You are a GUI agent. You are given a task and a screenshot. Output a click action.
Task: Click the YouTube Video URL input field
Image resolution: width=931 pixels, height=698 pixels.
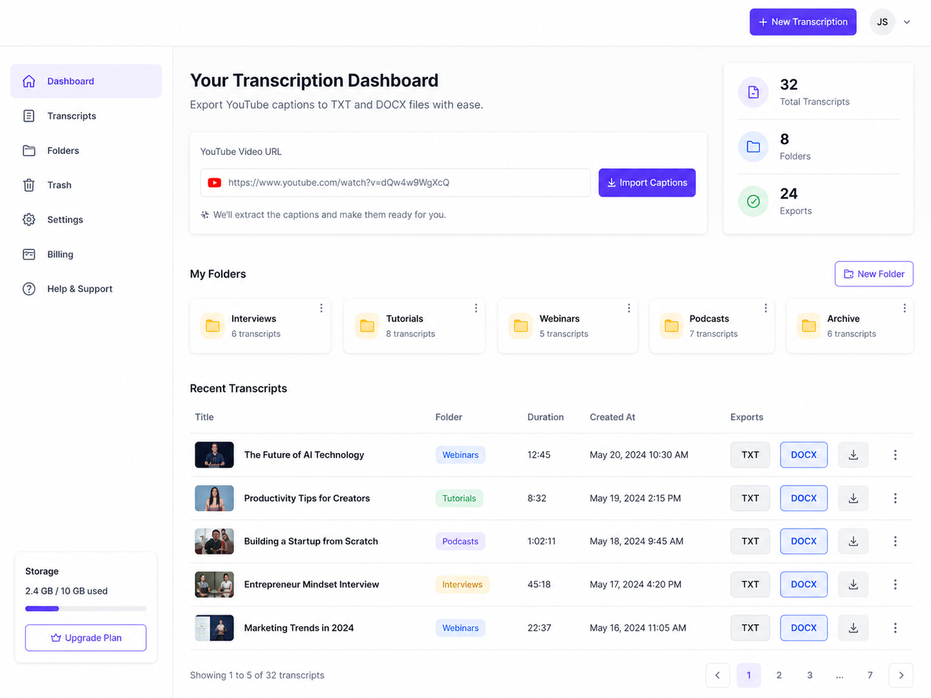(x=395, y=183)
